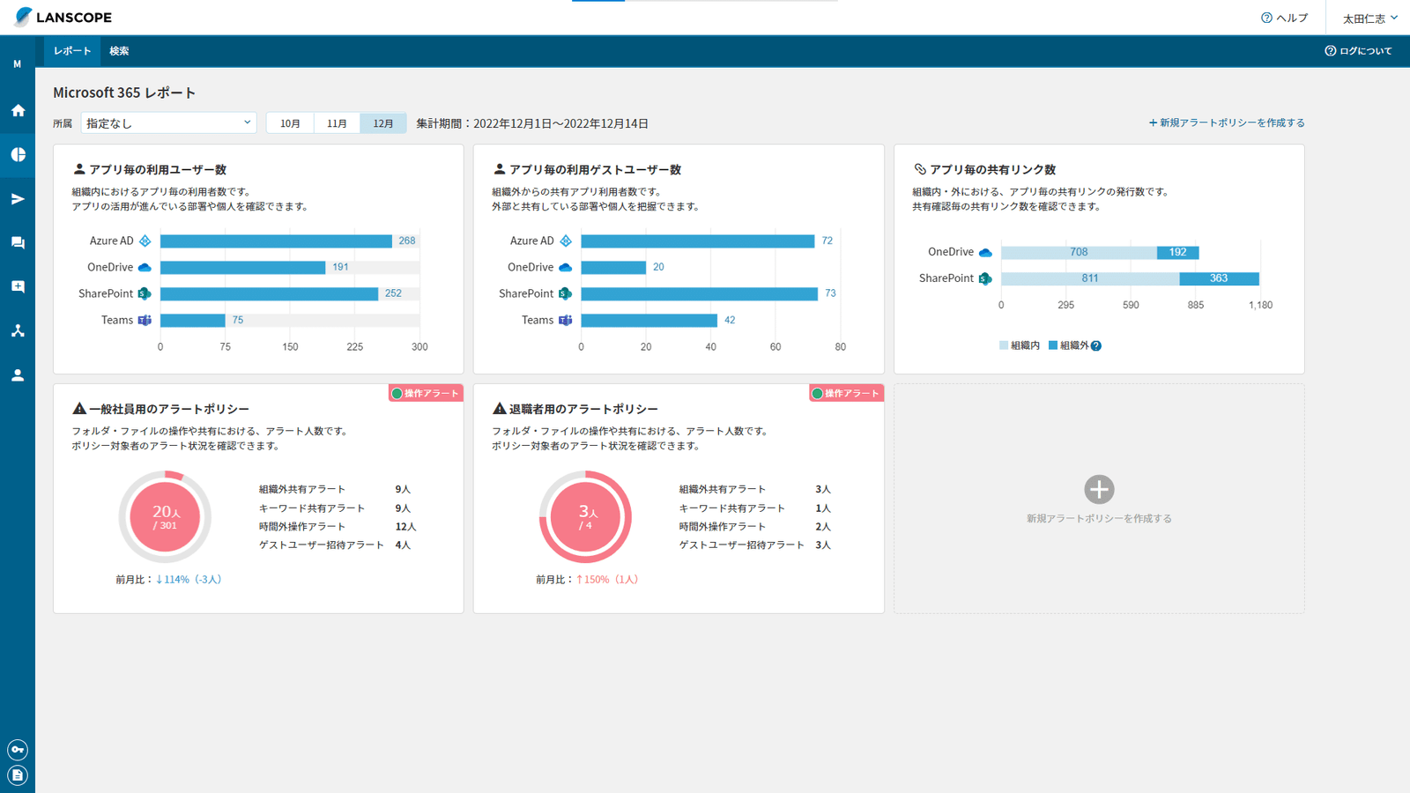
Task: Click the Azure AD icon in guest chart
Action: click(x=566, y=241)
